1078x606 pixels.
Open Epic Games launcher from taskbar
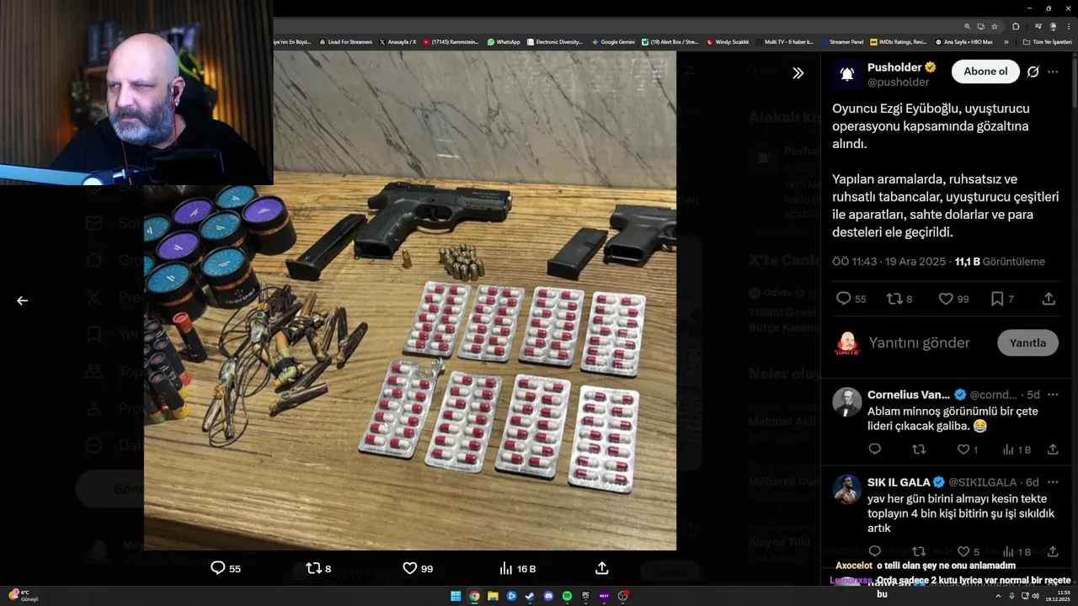585,596
